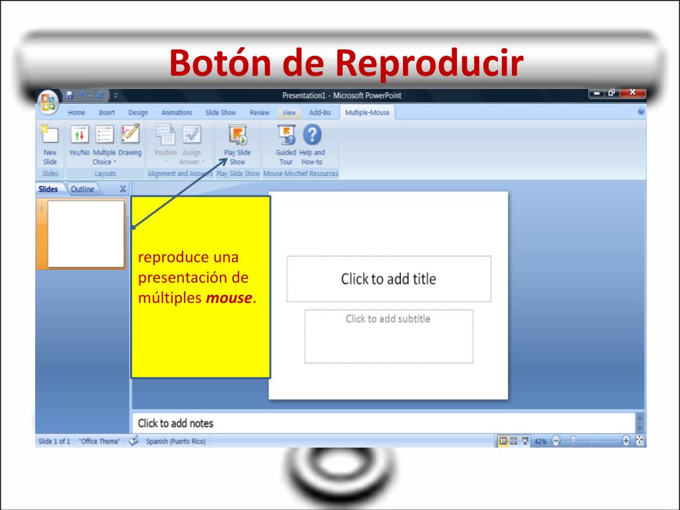Click the zoom slider handle
680x510 pixels.
tap(573, 441)
